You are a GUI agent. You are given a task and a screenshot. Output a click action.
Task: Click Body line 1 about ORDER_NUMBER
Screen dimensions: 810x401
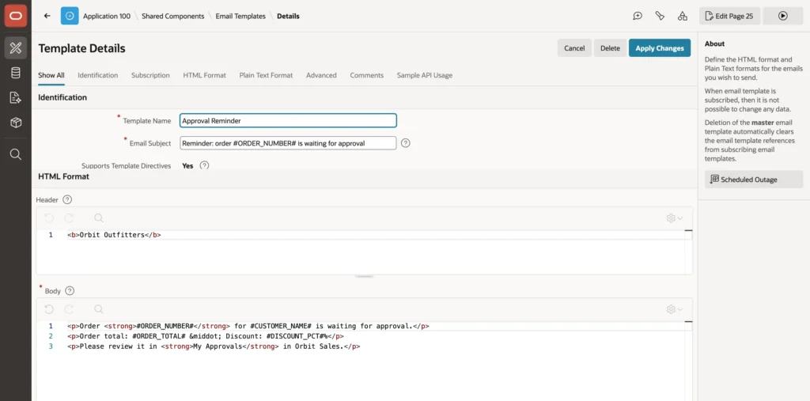click(248, 326)
